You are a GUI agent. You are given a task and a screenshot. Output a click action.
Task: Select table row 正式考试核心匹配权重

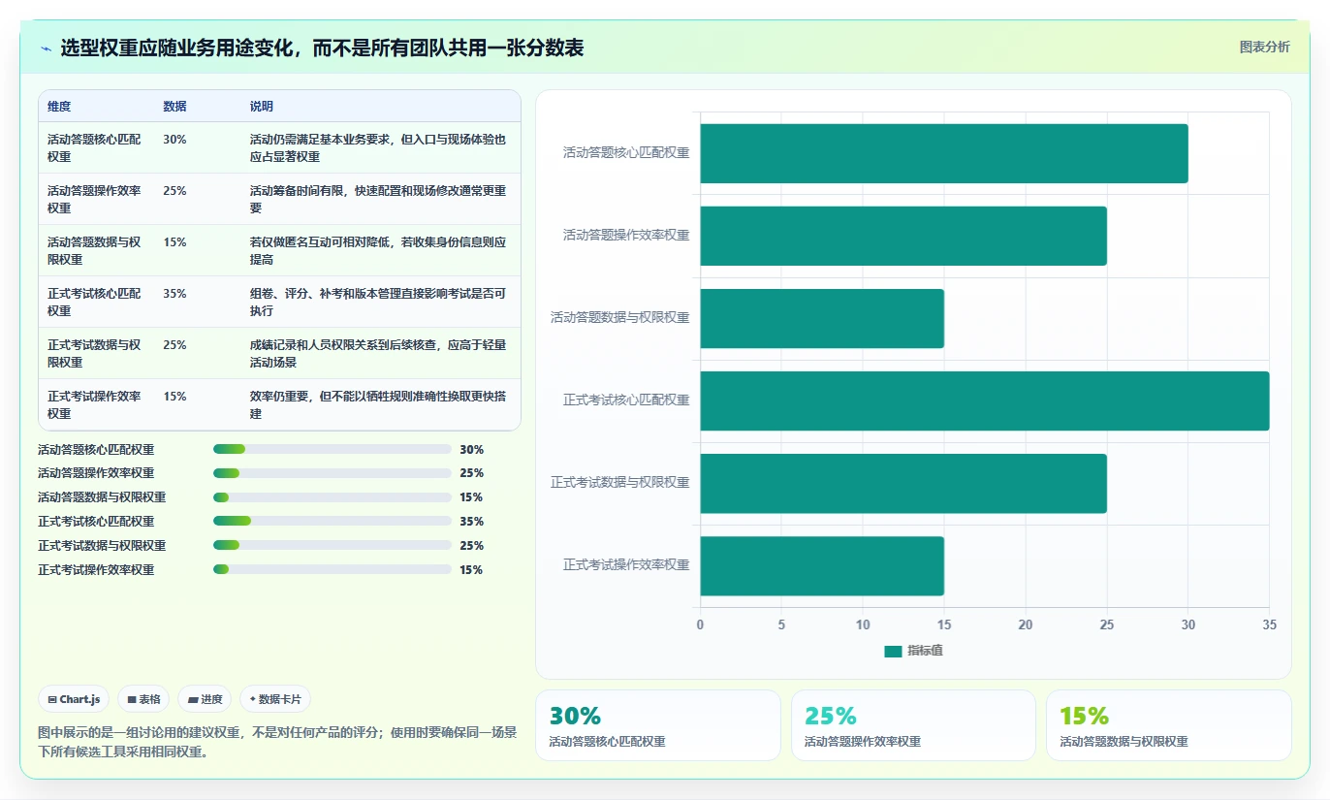[x=279, y=302]
